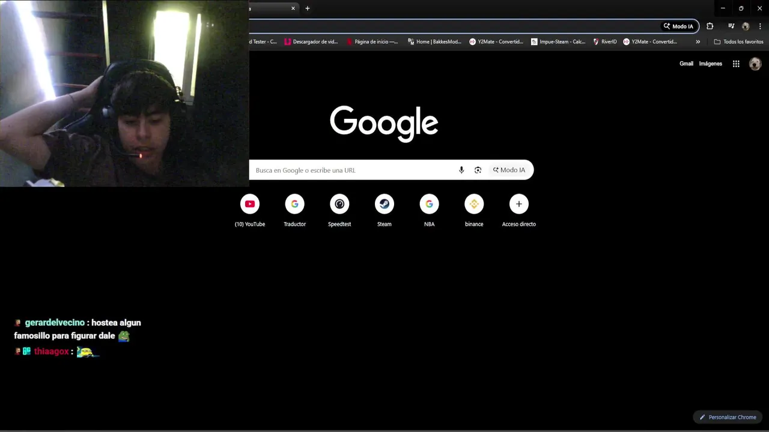Open the Imágenes link

click(710, 64)
